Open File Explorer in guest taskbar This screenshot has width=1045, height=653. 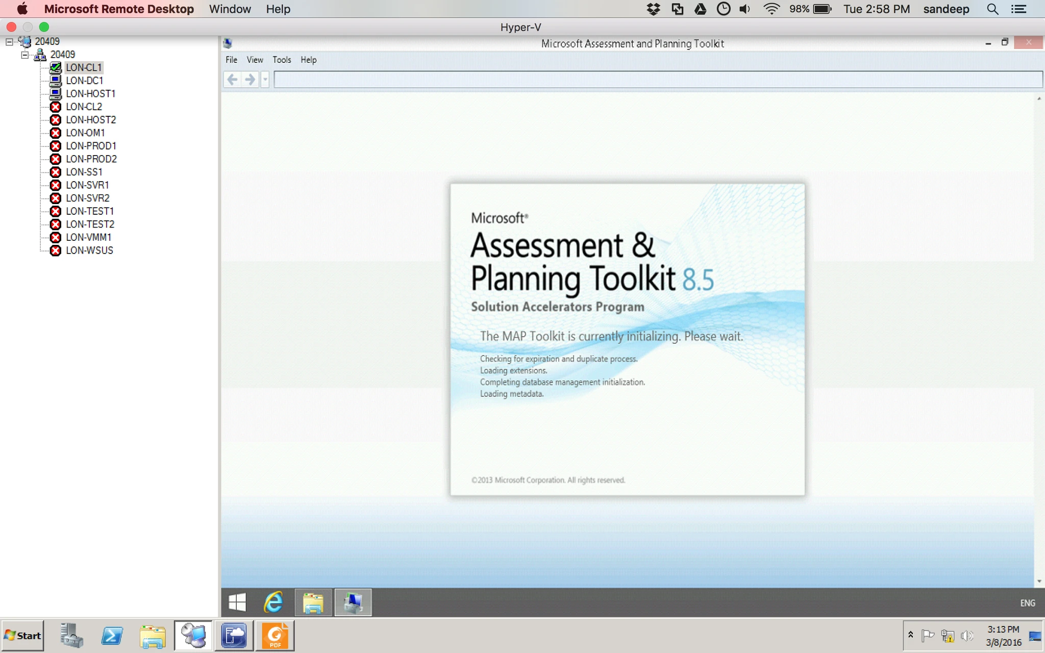pos(313,602)
